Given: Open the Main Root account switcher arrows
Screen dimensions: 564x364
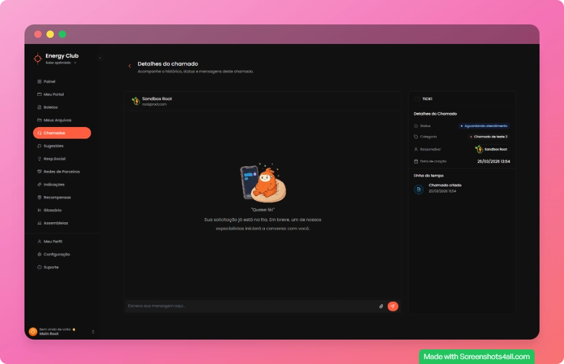Looking at the screenshot, I should coord(93,332).
